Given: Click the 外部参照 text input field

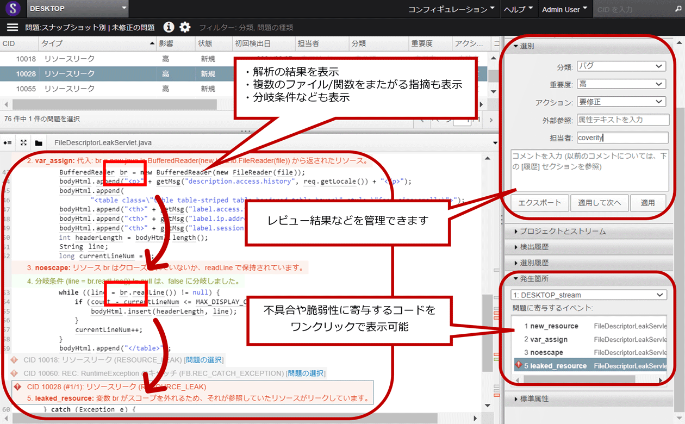Looking at the screenshot, I should pos(622,120).
